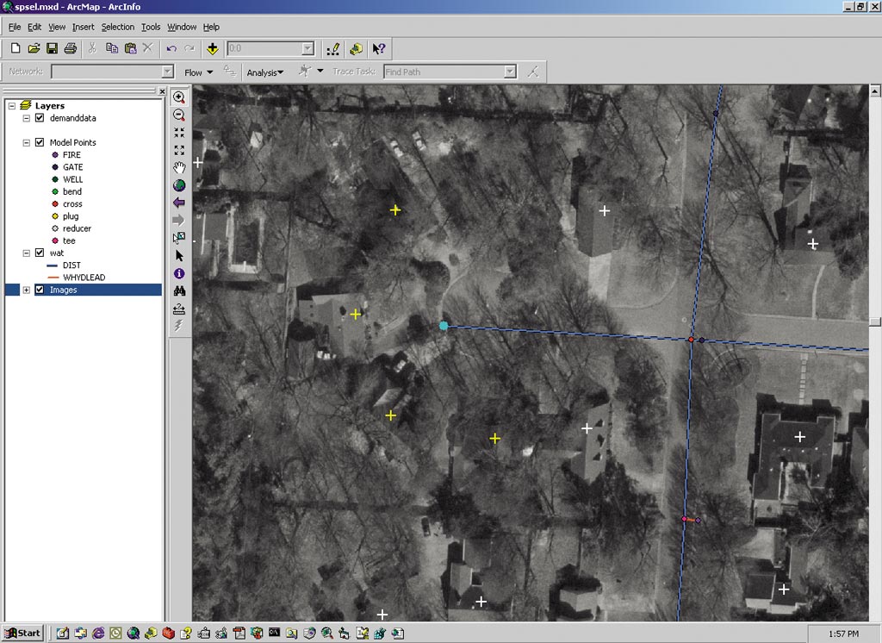Click the red cross symbol swatch

[55, 204]
